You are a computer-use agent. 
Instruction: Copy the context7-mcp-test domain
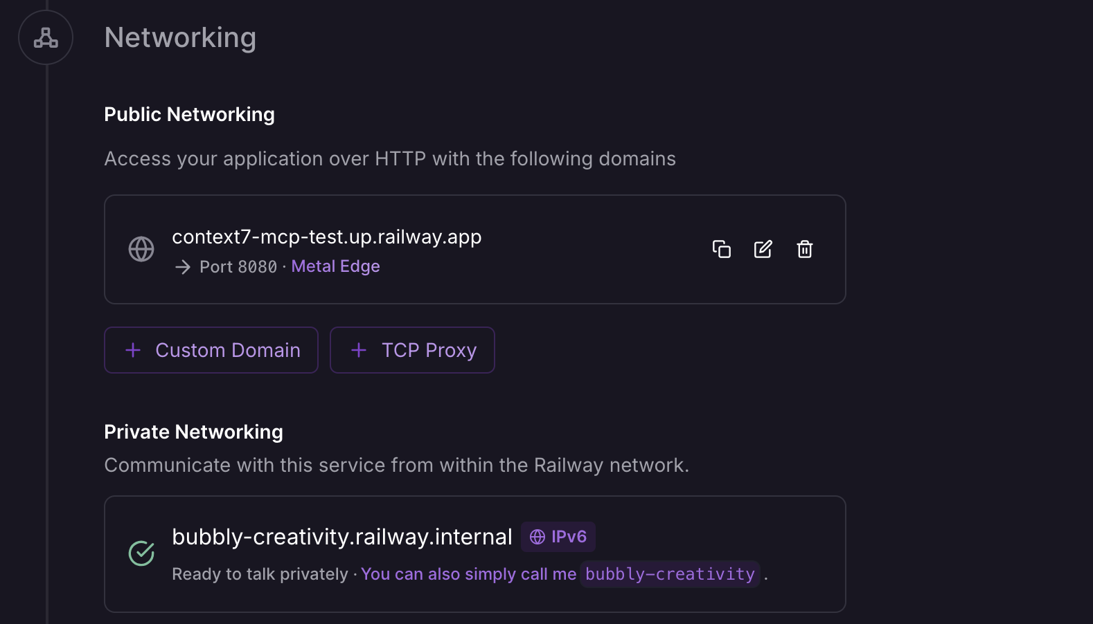(721, 248)
